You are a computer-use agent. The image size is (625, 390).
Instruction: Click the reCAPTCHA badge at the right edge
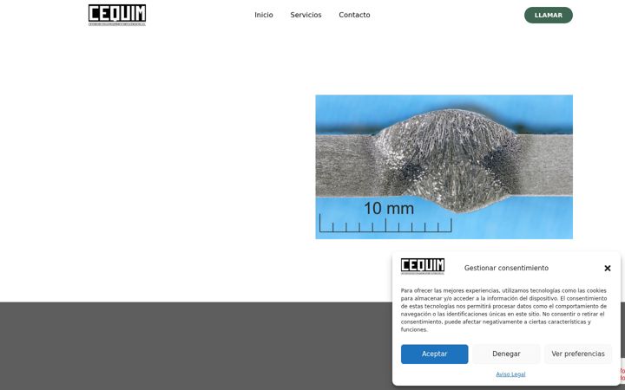[x=622, y=374]
